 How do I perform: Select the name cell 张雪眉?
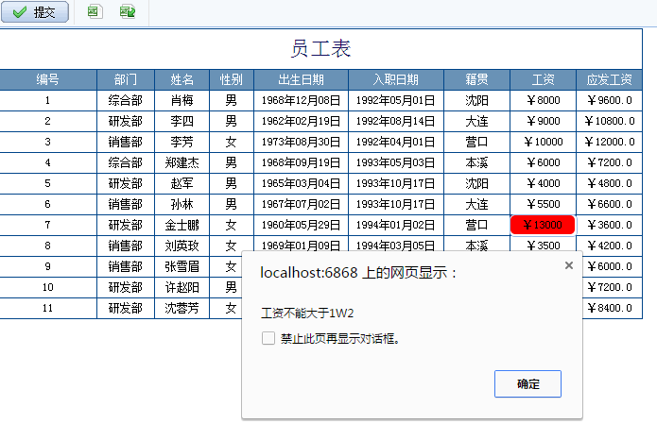[x=182, y=266]
